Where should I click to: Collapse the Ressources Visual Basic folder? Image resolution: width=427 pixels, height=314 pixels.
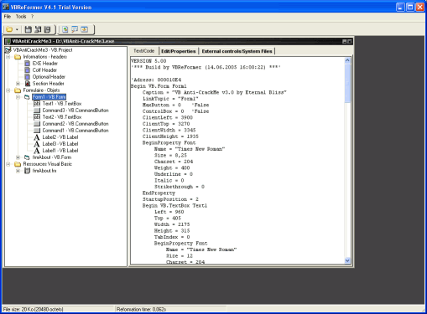(x=8, y=164)
